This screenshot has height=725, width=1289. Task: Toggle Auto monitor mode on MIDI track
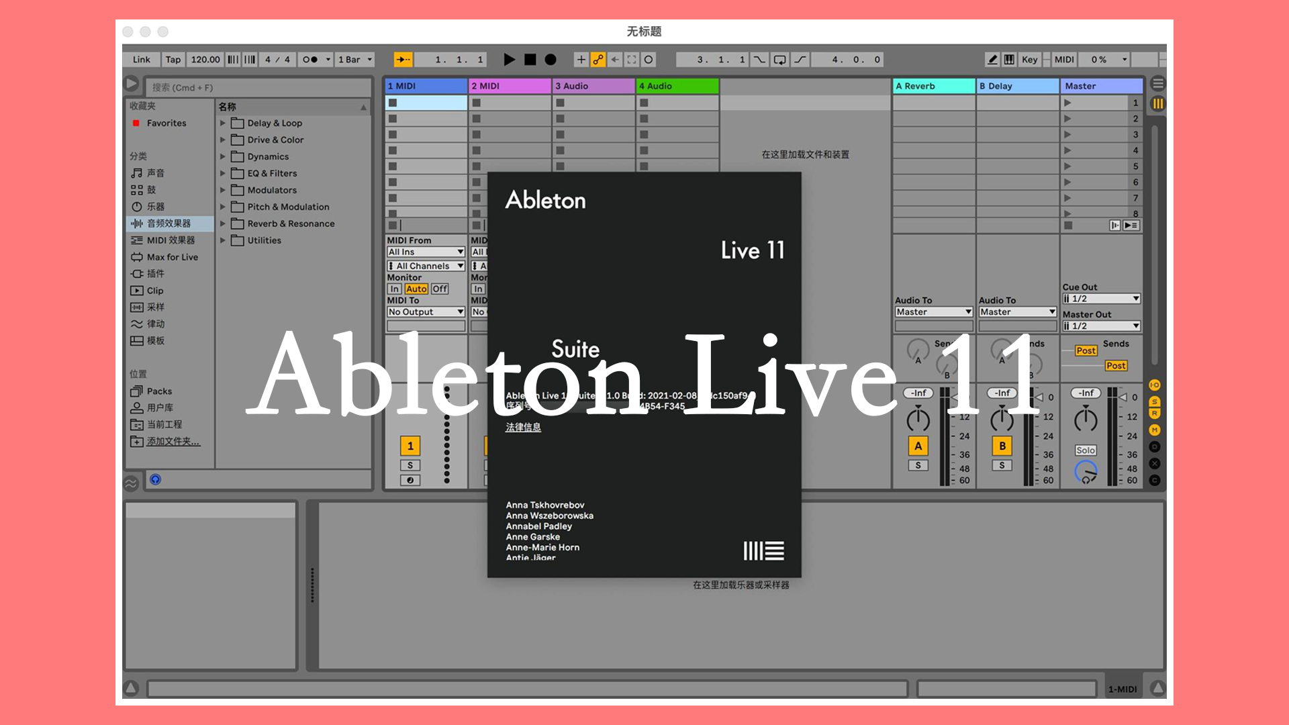[415, 289]
